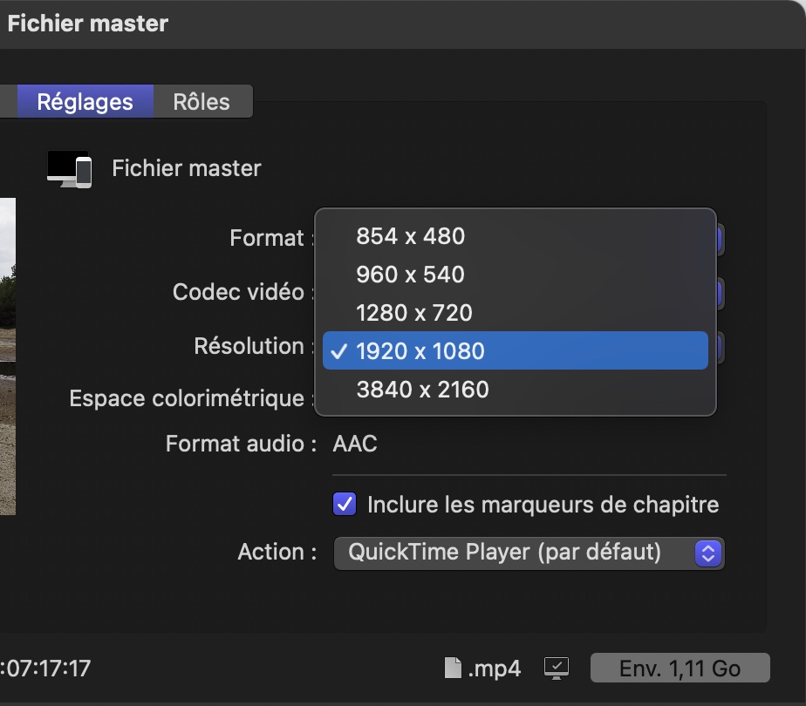Viewport: 806px width, 706px height.
Task: Click the compatibility monitor checkmark icon
Action: pos(557,668)
